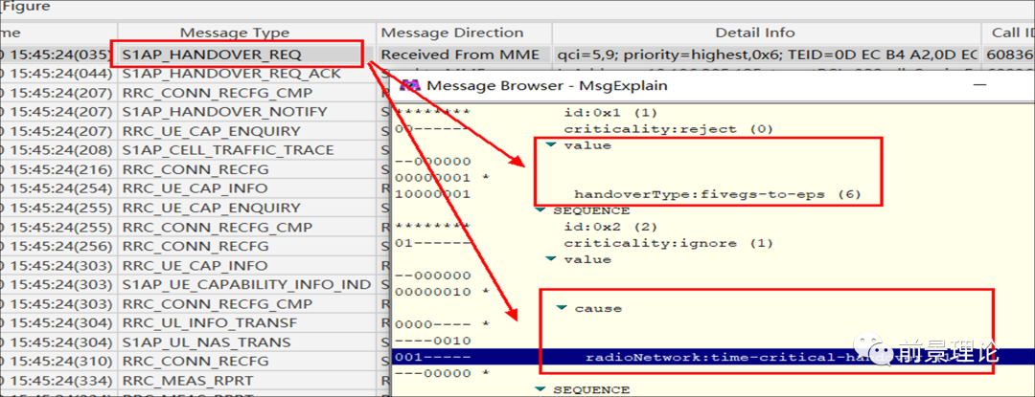Viewport: 1035px width, 397px height.
Task: Select the S1AP_CELL_TRAFFIC_TRACE message
Action: click(227, 150)
